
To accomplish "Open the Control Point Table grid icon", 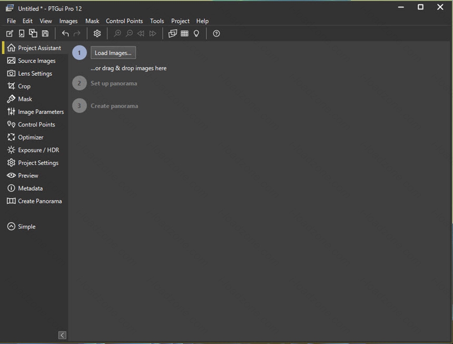I will coord(184,34).
